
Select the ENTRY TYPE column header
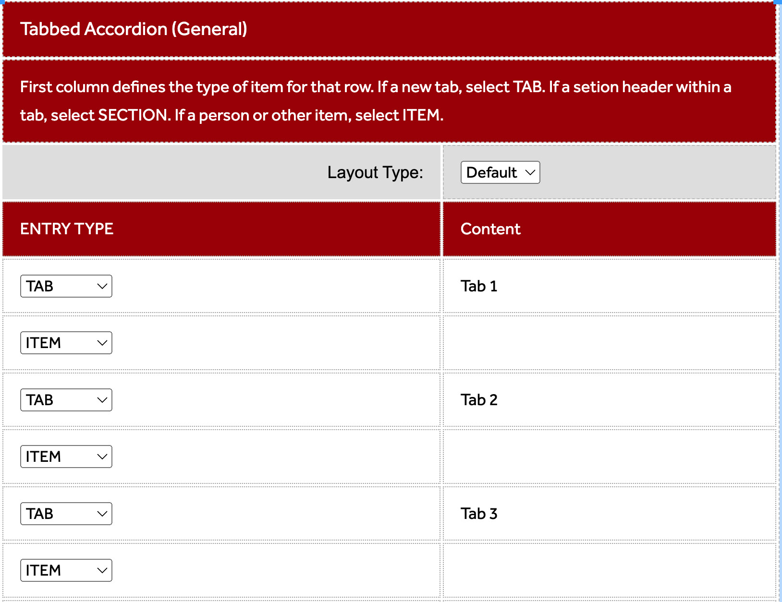(x=67, y=229)
